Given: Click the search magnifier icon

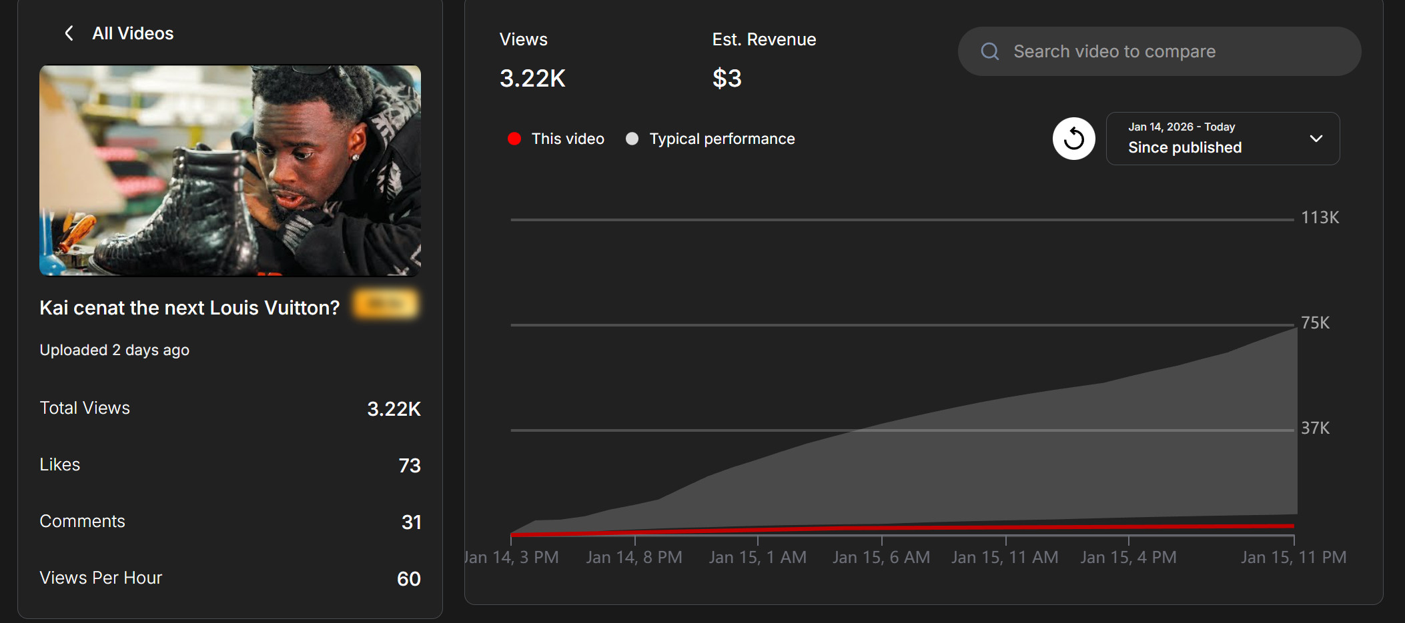Looking at the screenshot, I should tap(990, 51).
